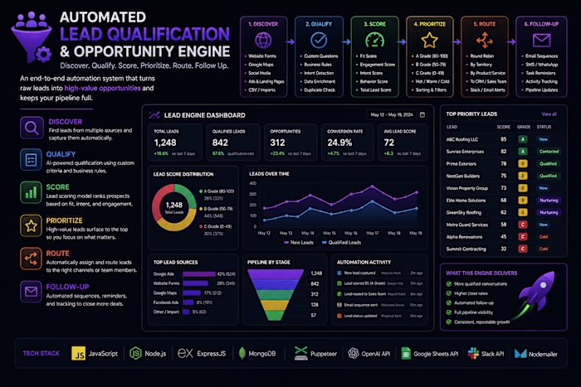
Task: Click the Qualify checkmark circle icon
Action: 319,41
